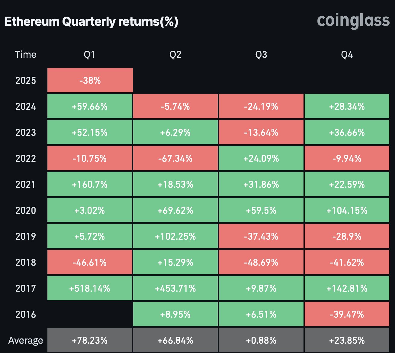Select the +160.7% cell for 2021
The image size is (395, 353).
click(x=90, y=184)
